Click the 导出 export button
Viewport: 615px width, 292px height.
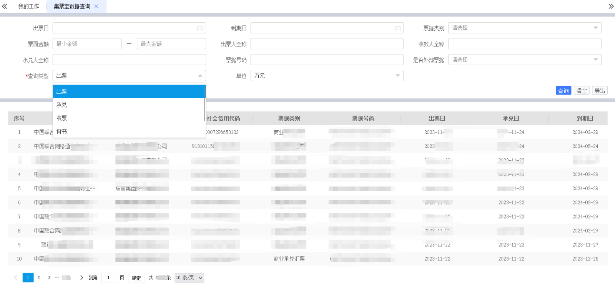point(599,91)
